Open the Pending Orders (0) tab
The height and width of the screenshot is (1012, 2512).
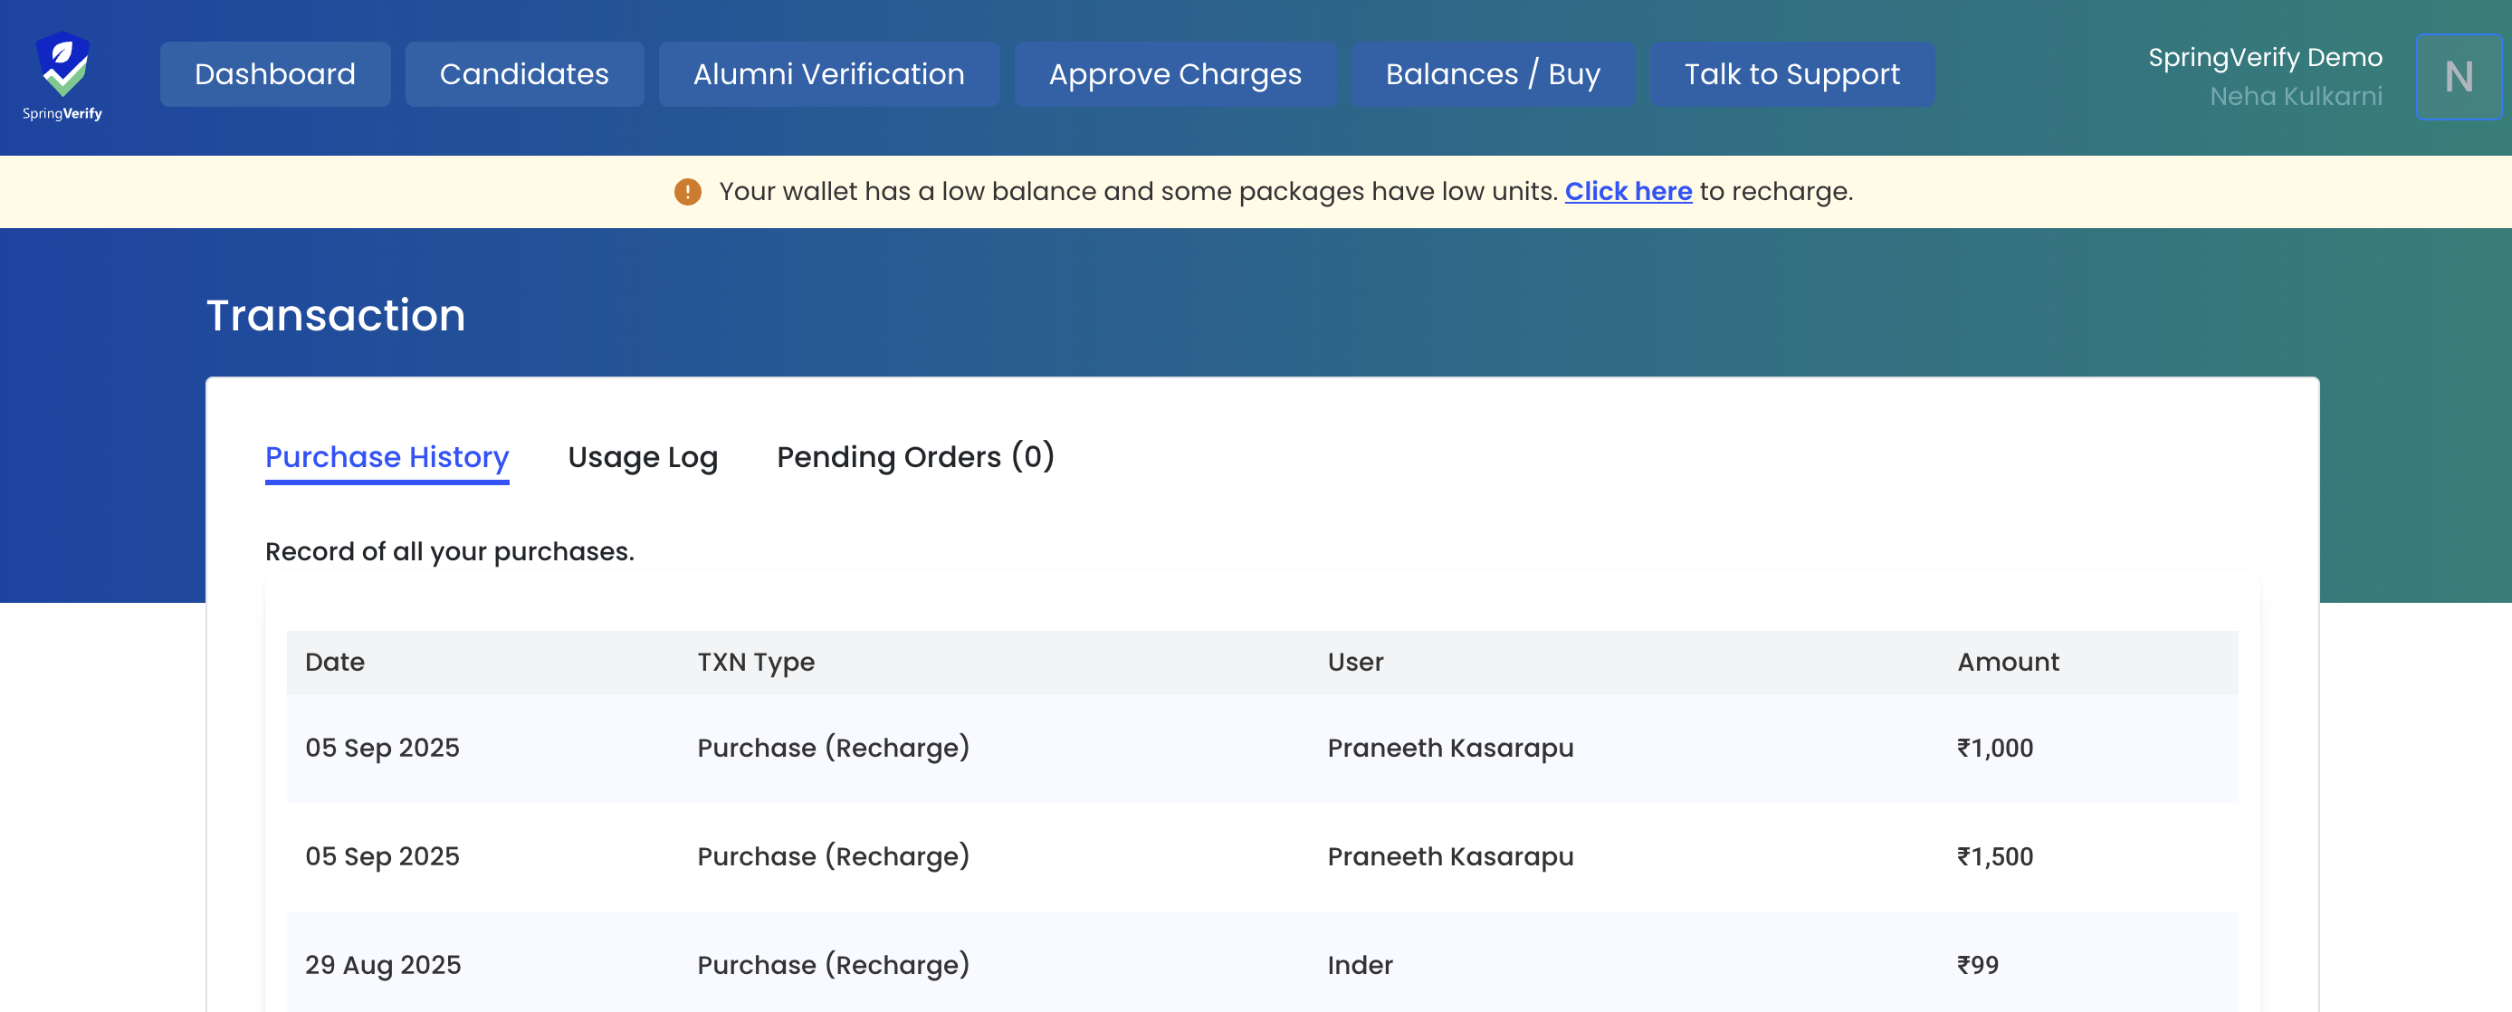point(914,456)
